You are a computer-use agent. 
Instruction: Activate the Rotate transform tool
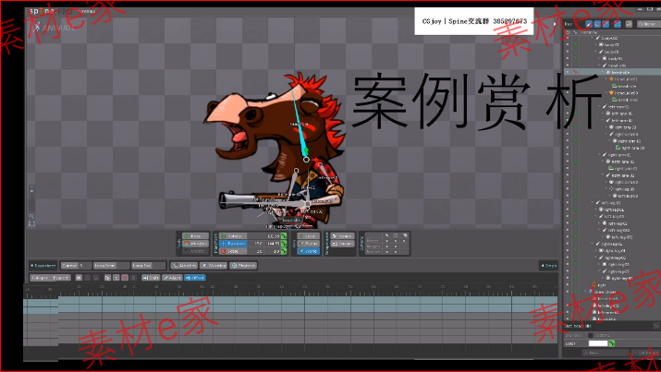tap(233, 235)
